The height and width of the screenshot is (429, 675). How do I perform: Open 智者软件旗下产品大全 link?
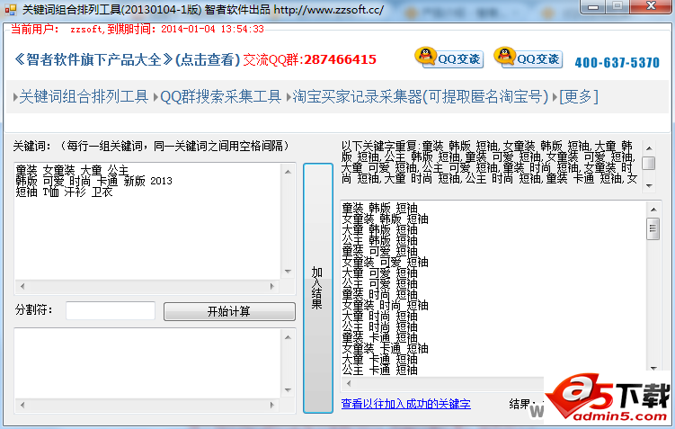tap(127, 59)
